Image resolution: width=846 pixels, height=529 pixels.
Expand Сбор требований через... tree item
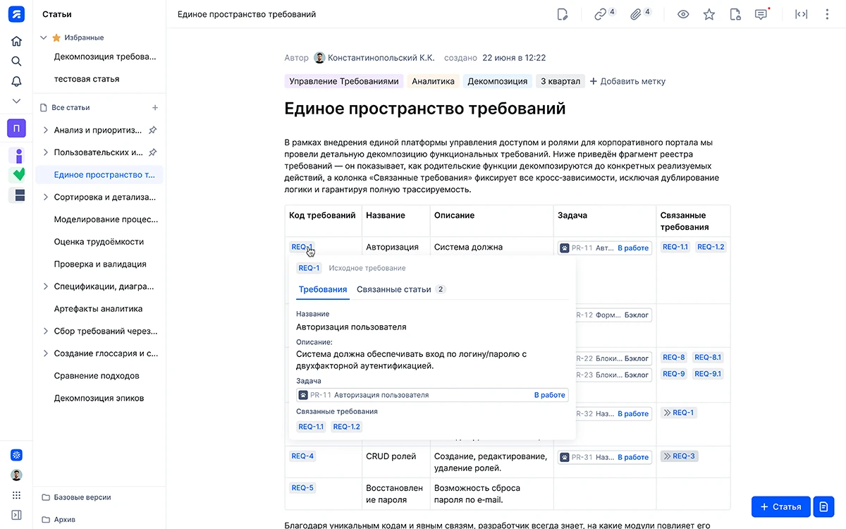click(46, 331)
